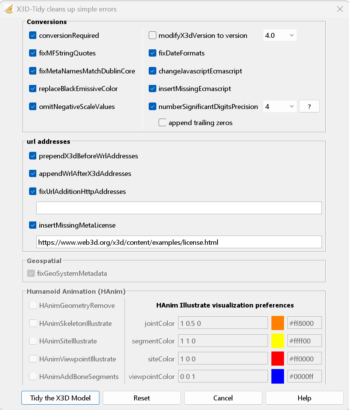Expand the significant digits precision dropdown
349x410 pixels.
[x=280, y=107]
